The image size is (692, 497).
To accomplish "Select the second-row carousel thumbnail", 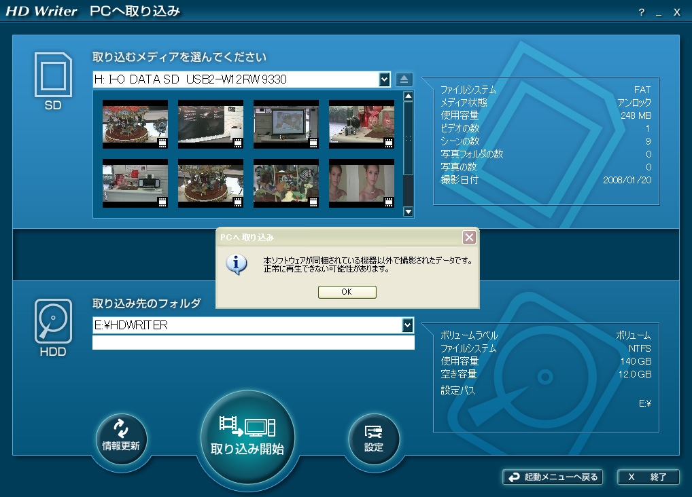I will 211,183.
